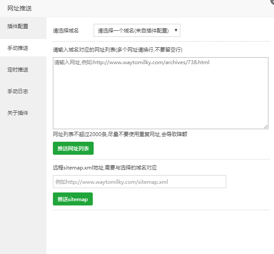
Task: Click the 推送sitemap button
Action: 73,199
